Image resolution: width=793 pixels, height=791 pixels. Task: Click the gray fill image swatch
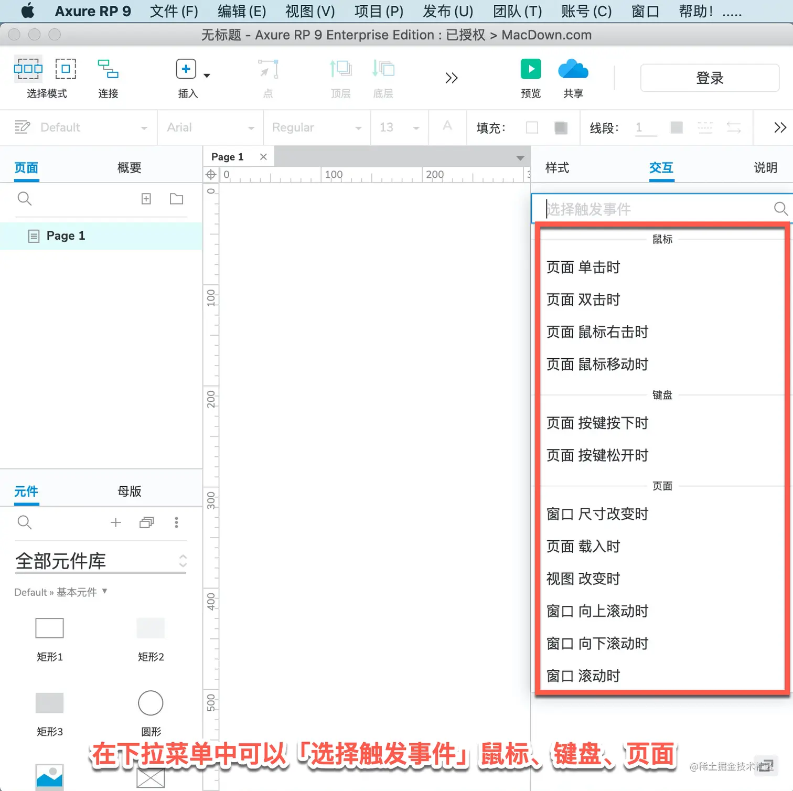pos(561,127)
